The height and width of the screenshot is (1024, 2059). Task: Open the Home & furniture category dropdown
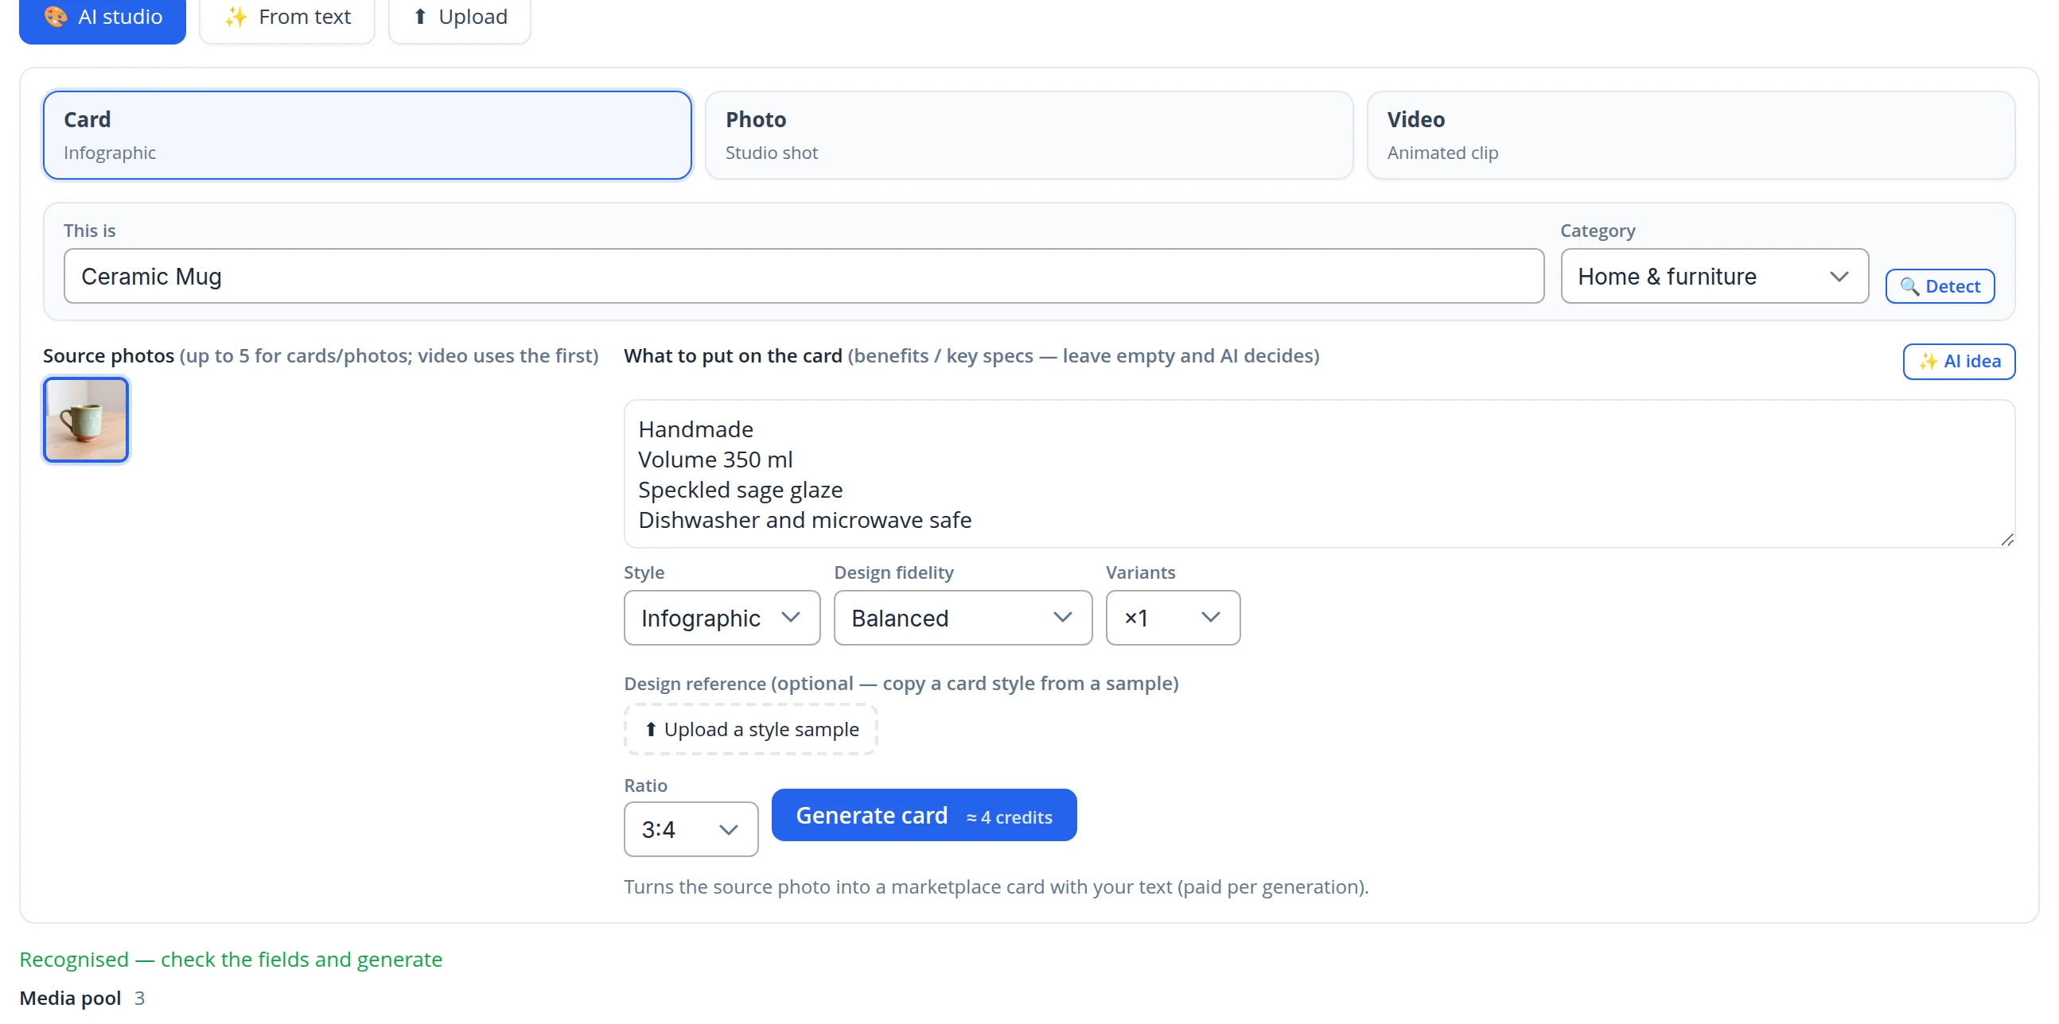pyautogui.click(x=1714, y=277)
